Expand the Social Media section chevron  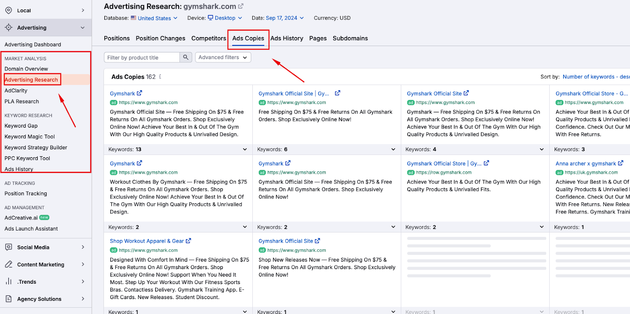[83, 247]
